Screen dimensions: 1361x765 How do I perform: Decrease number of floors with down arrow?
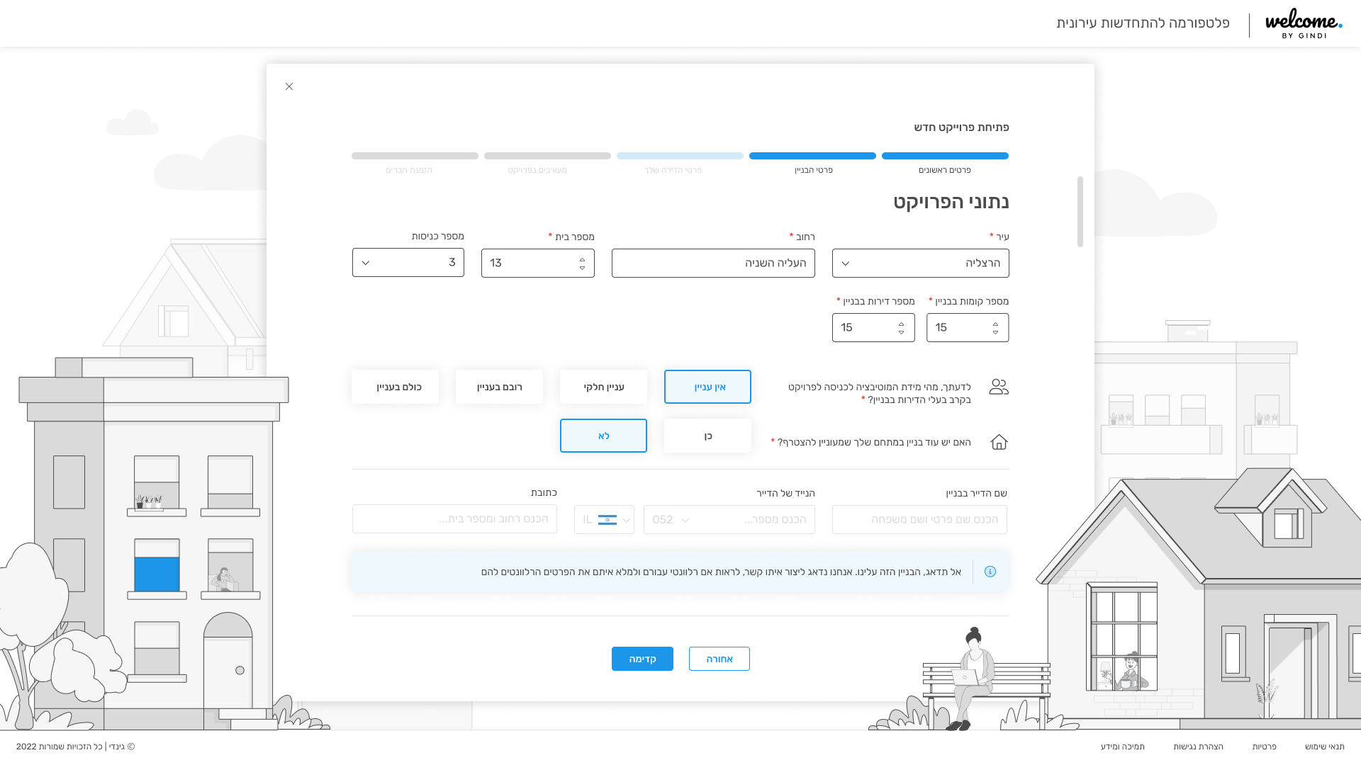[995, 332]
